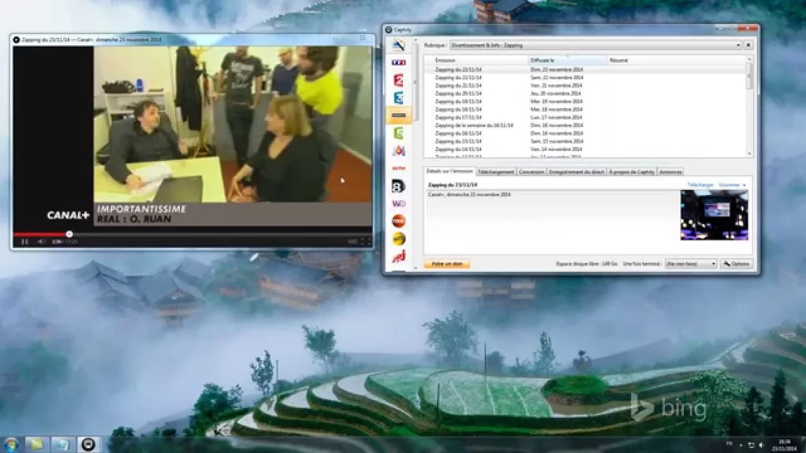Select the France 2 channel icon
The height and width of the screenshot is (453, 806).
pyautogui.click(x=399, y=80)
